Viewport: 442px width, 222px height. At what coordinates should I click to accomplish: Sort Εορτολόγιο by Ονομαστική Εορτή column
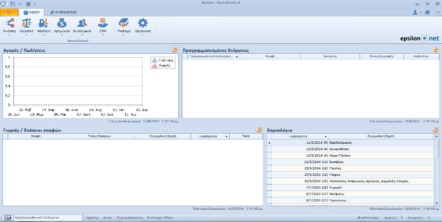click(x=381, y=136)
